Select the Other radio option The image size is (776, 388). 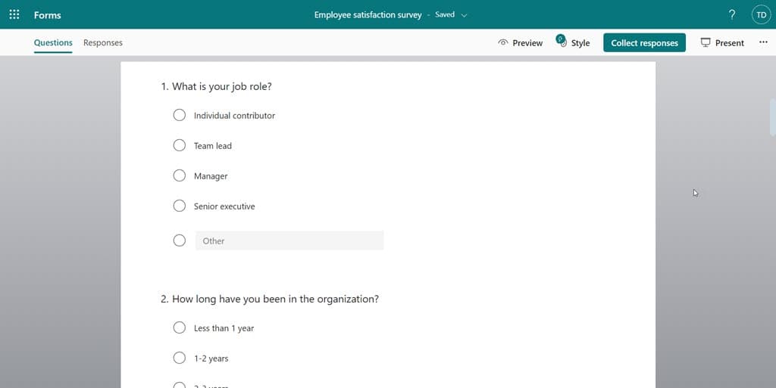(179, 241)
